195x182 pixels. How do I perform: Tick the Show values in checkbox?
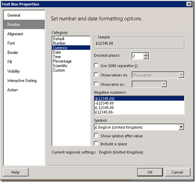(x=96, y=75)
